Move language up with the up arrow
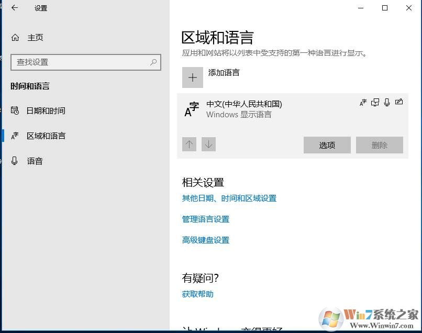This screenshot has height=333, width=422. click(x=189, y=144)
